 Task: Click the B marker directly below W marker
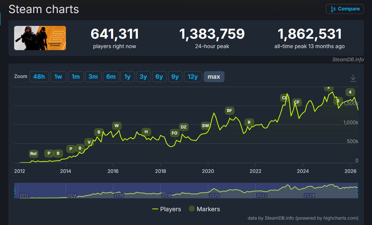(99, 132)
